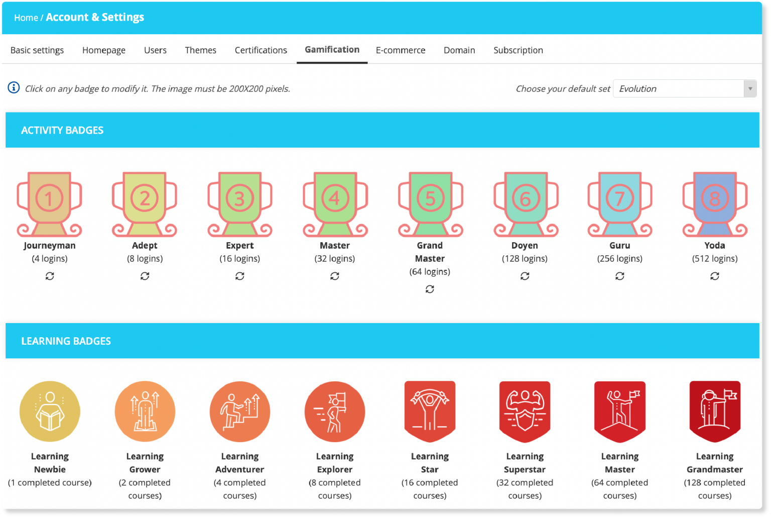Image resolution: width=771 pixels, height=518 pixels.
Task: Click the Journeyman trophy badge
Action: pyautogui.click(x=49, y=203)
